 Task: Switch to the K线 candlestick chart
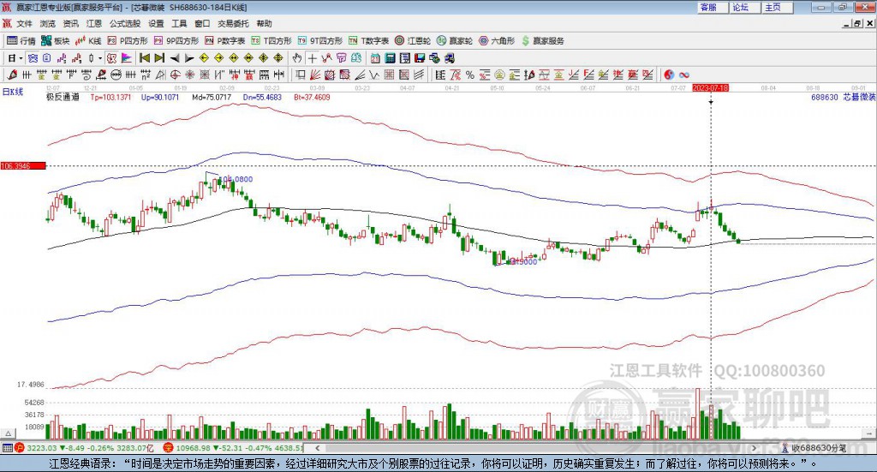point(89,40)
